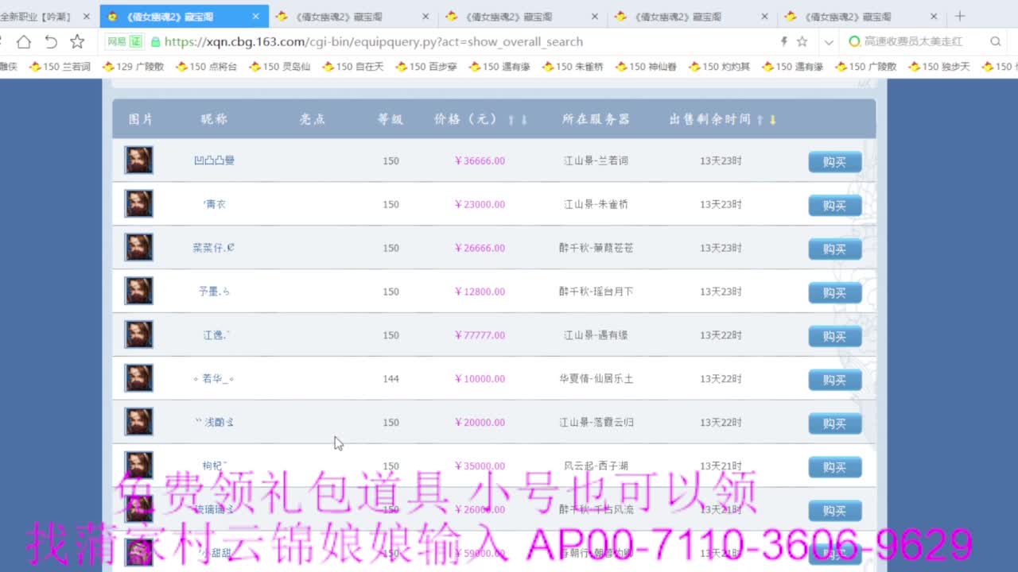The image size is (1018, 572).
Task: Sort price ascending with up arrow
Action: pos(511,120)
